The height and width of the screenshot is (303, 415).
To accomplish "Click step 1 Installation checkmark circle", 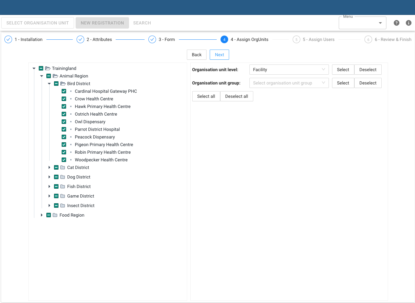I will point(8,39).
